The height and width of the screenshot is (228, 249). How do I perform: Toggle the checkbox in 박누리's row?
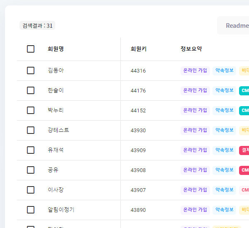31,110
